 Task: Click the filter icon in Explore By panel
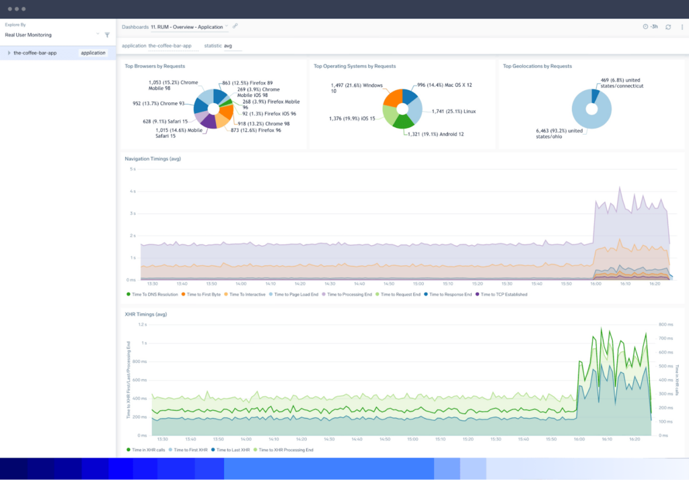tap(106, 34)
